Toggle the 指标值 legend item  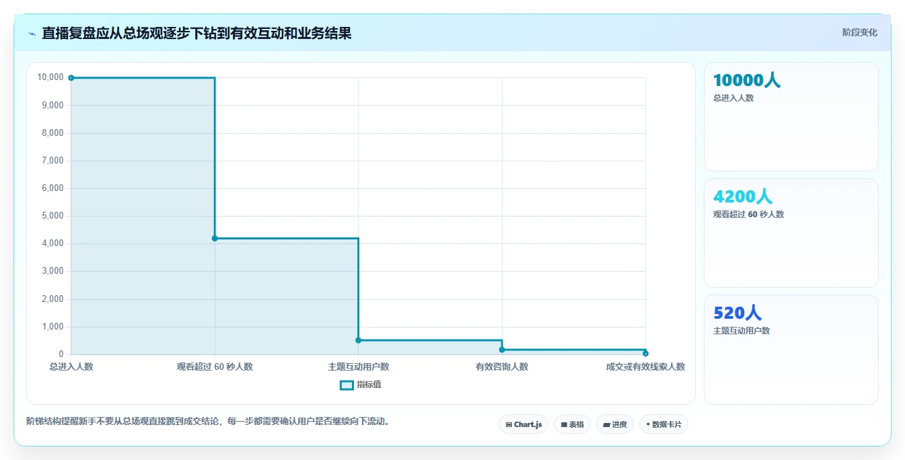[361, 385]
